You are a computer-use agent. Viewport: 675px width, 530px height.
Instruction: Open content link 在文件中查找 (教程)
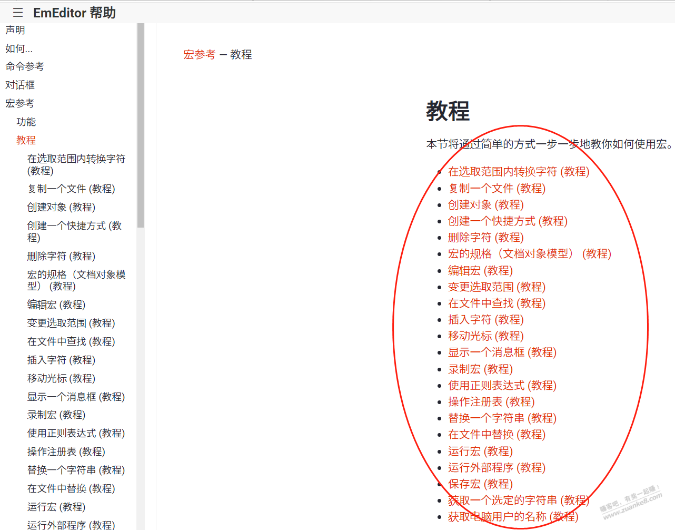click(497, 303)
